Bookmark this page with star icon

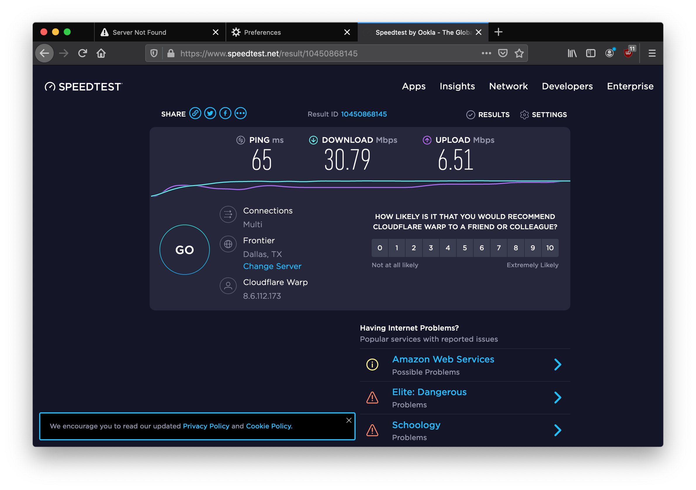(519, 53)
